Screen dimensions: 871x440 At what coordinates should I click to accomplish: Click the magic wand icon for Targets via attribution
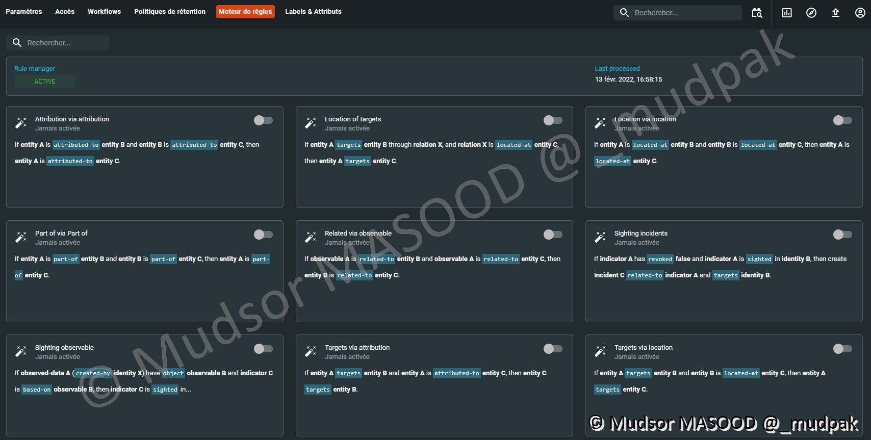click(311, 351)
